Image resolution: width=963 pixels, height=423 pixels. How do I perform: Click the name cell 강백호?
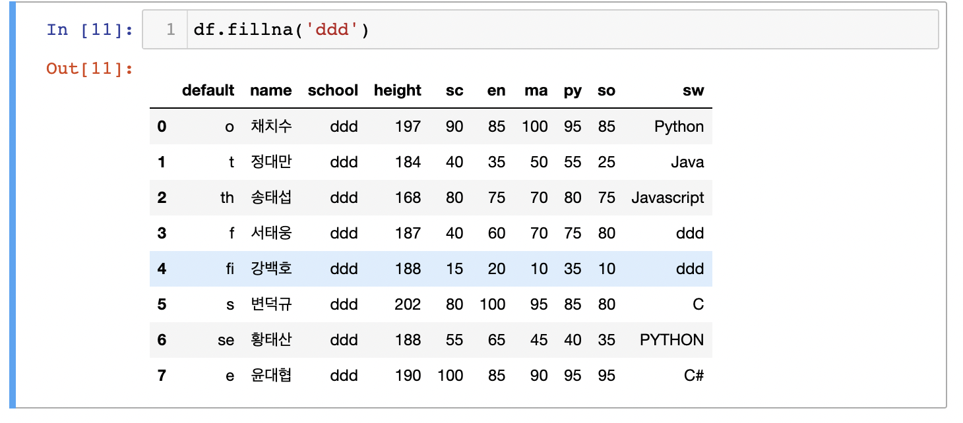coord(271,269)
